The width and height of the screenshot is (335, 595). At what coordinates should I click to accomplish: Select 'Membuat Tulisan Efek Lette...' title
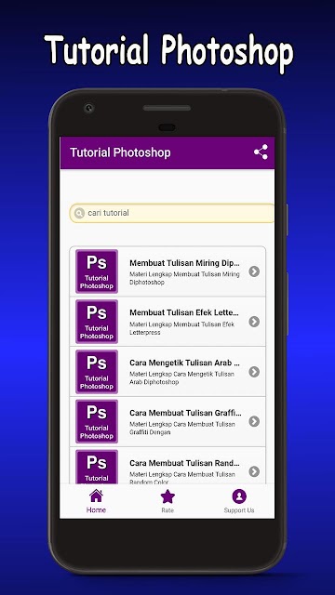[x=184, y=312]
